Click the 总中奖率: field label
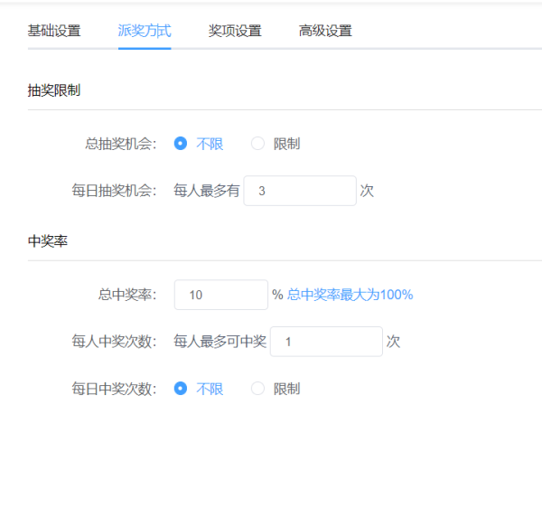This screenshot has width=542, height=527. (127, 295)
